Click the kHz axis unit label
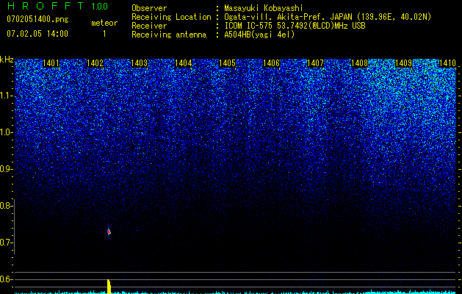462x294 pixels. [7, 60]
